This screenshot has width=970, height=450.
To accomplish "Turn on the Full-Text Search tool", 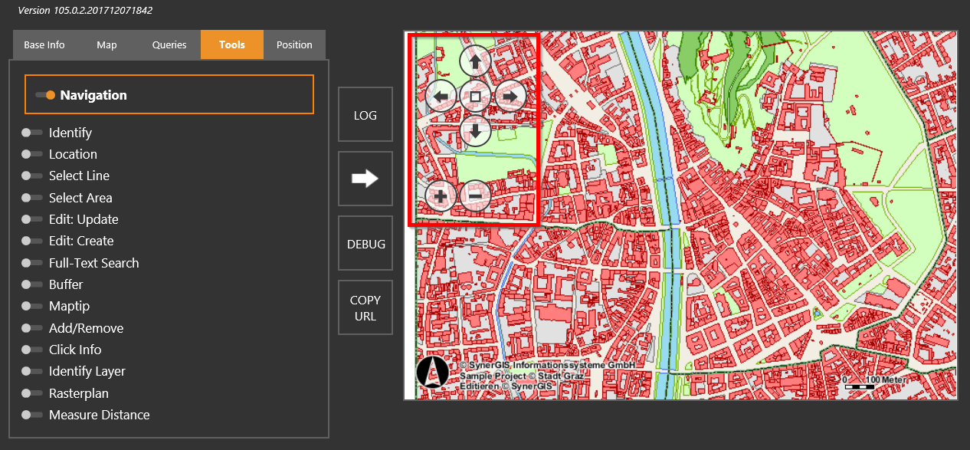I will pos(32,262).
